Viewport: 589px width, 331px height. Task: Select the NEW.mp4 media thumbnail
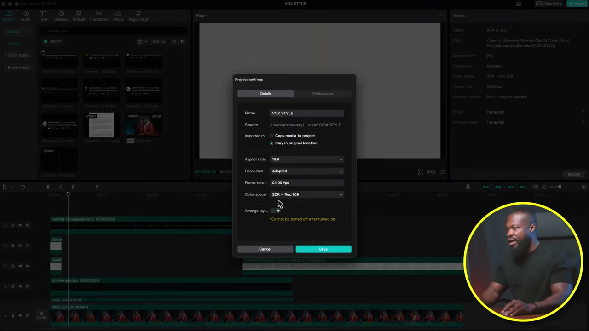pyautogui.click(x=144, y=125)
